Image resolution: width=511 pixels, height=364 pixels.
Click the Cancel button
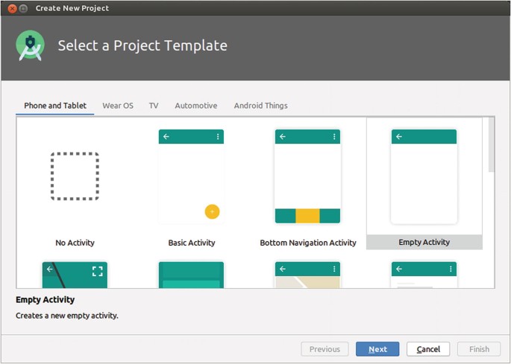pos(428,349)
